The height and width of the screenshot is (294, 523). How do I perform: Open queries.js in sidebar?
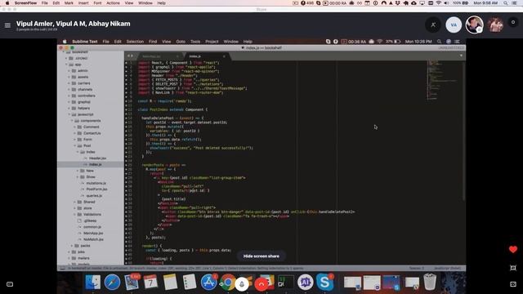[94, 196]
